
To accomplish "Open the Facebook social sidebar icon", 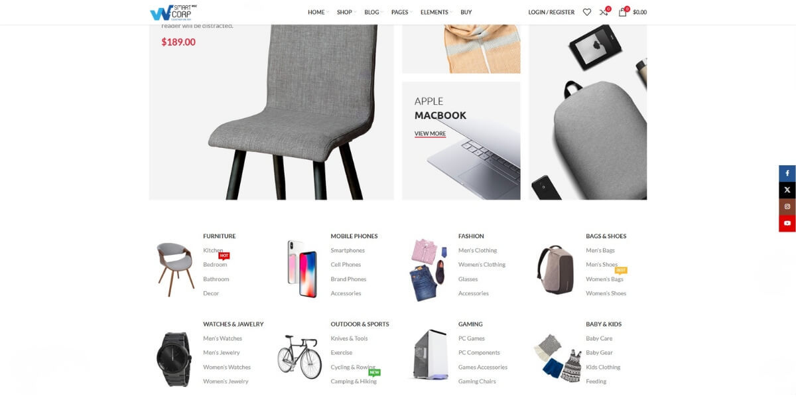I will 787,173.
